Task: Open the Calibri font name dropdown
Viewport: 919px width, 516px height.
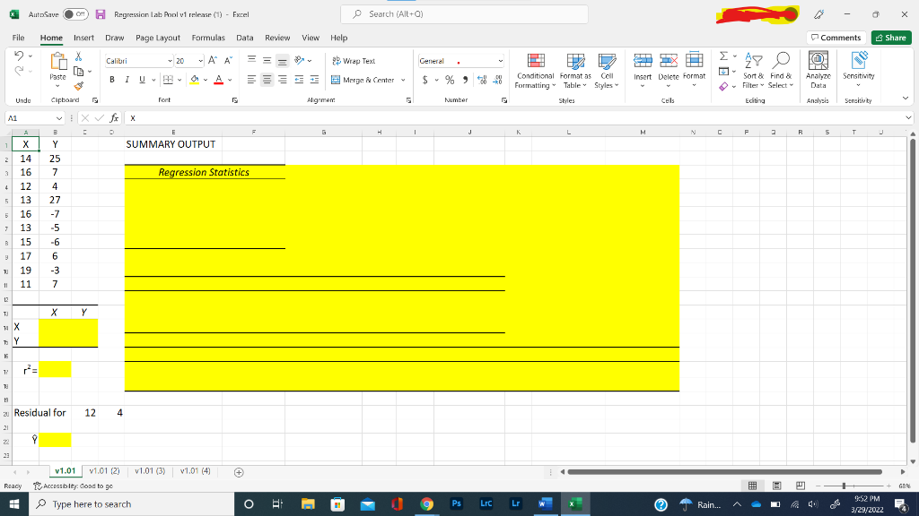Action: click(x=170, y=61)
